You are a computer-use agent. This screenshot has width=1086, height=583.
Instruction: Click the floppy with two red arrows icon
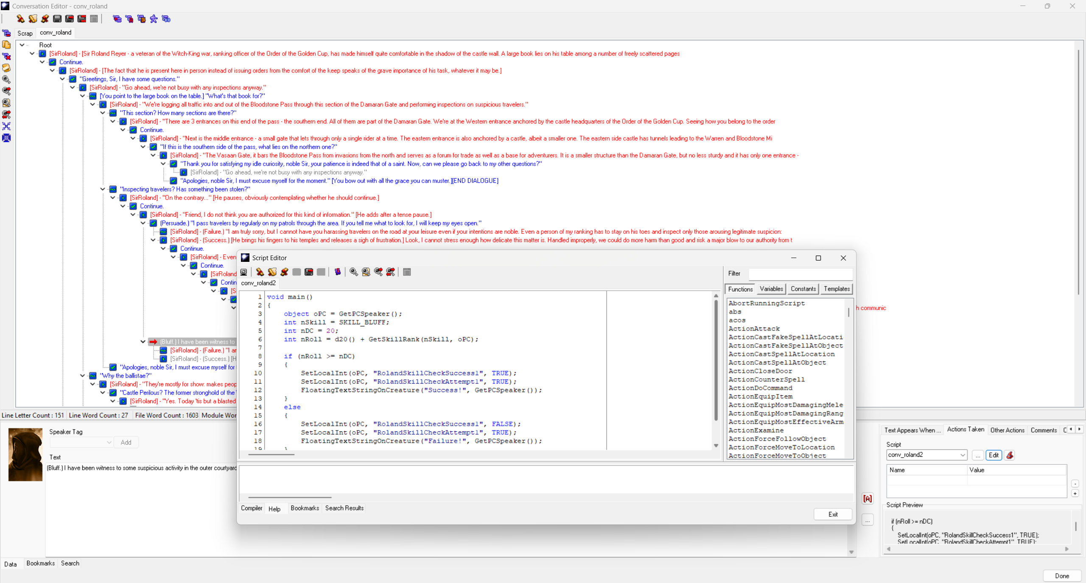[x=82, y=19]
